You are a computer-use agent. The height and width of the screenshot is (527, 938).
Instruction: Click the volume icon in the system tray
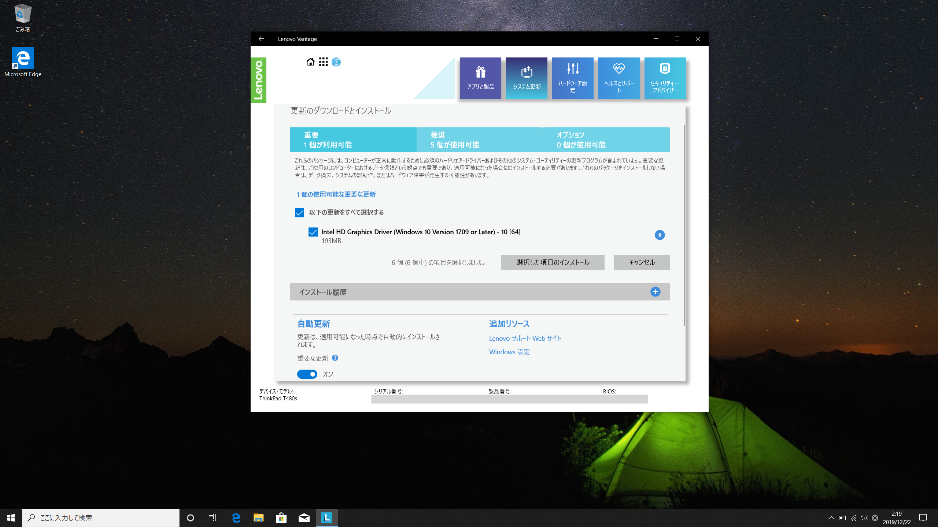864,518
